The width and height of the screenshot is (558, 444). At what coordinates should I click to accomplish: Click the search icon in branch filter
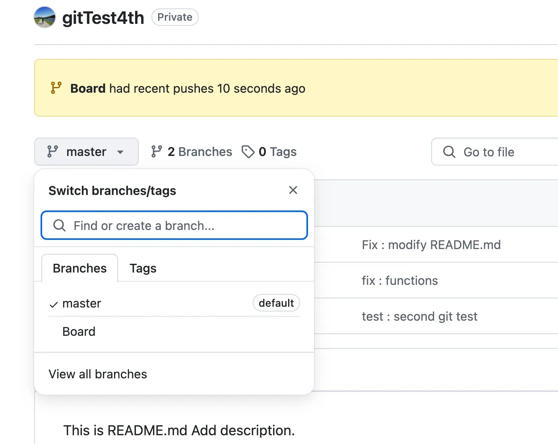point(59,226)
